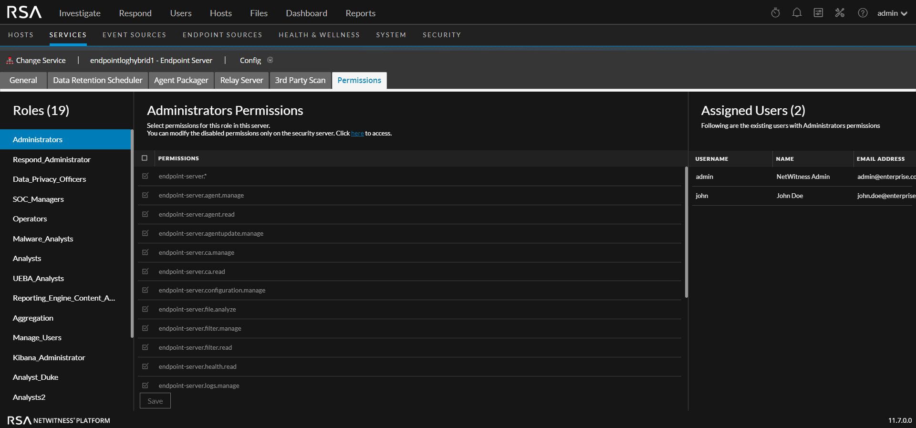Switch to the Agent Packager tab
Viewport: 916px width, 428px height.
point(181,80)
